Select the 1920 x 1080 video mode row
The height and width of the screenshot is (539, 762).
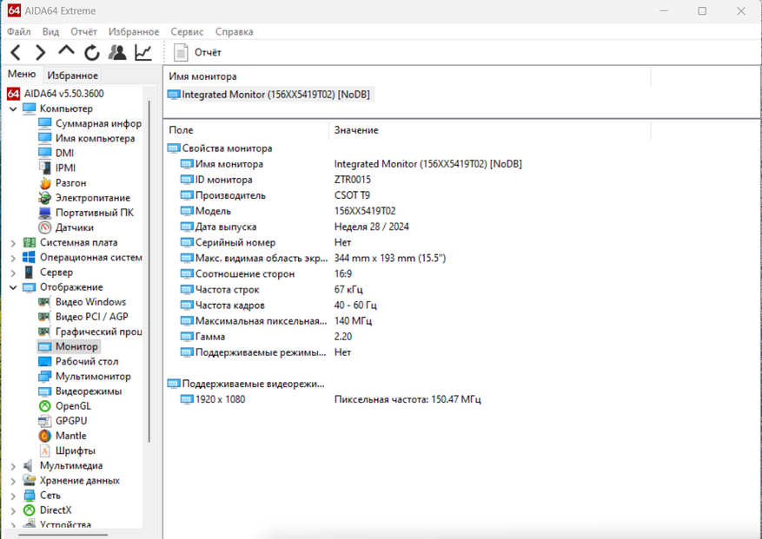219,399
